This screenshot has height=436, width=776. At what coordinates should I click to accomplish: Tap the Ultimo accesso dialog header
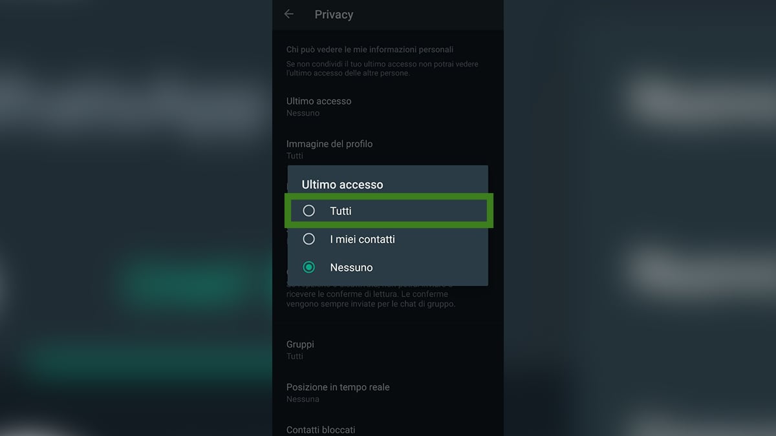(342, 184)
